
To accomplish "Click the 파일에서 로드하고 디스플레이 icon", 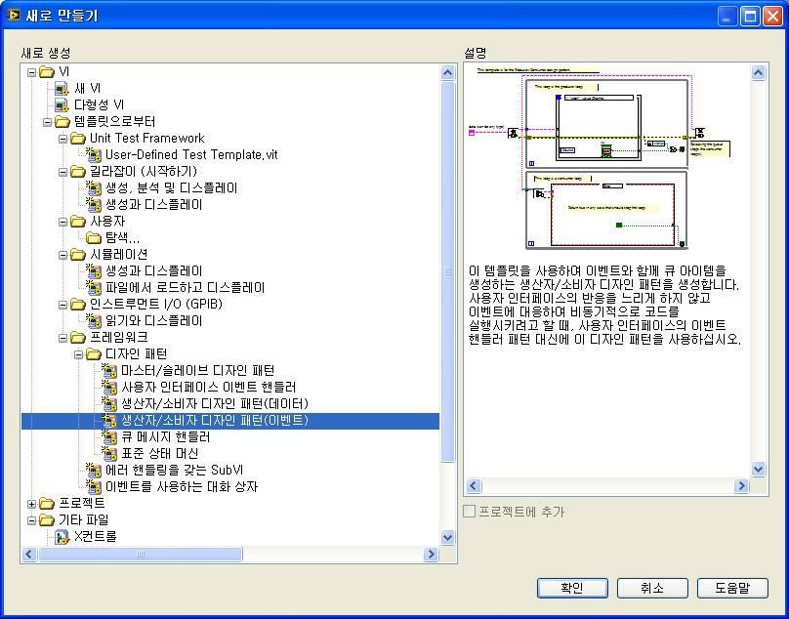I will [93, 288].
